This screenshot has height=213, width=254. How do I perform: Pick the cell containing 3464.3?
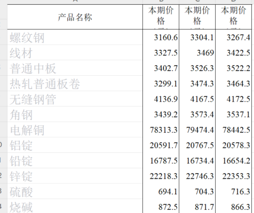tap(234, 83)
